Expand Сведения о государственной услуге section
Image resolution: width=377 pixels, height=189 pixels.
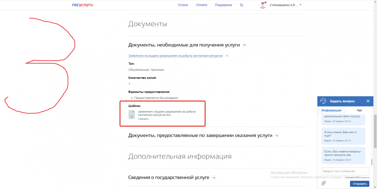coord(214,177)
